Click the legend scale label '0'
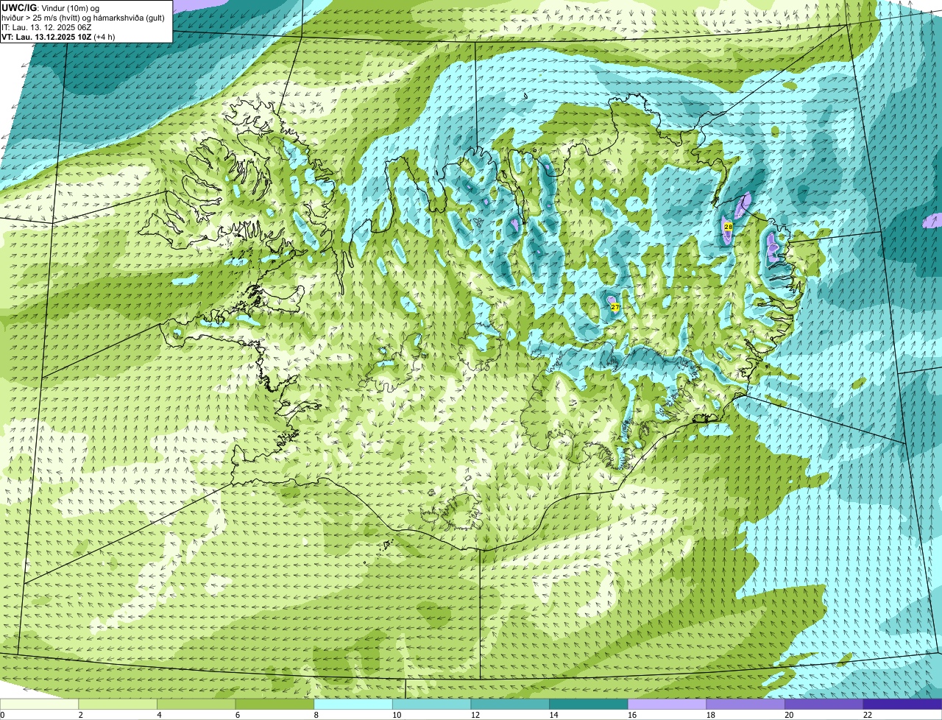 tap(3, 715)
